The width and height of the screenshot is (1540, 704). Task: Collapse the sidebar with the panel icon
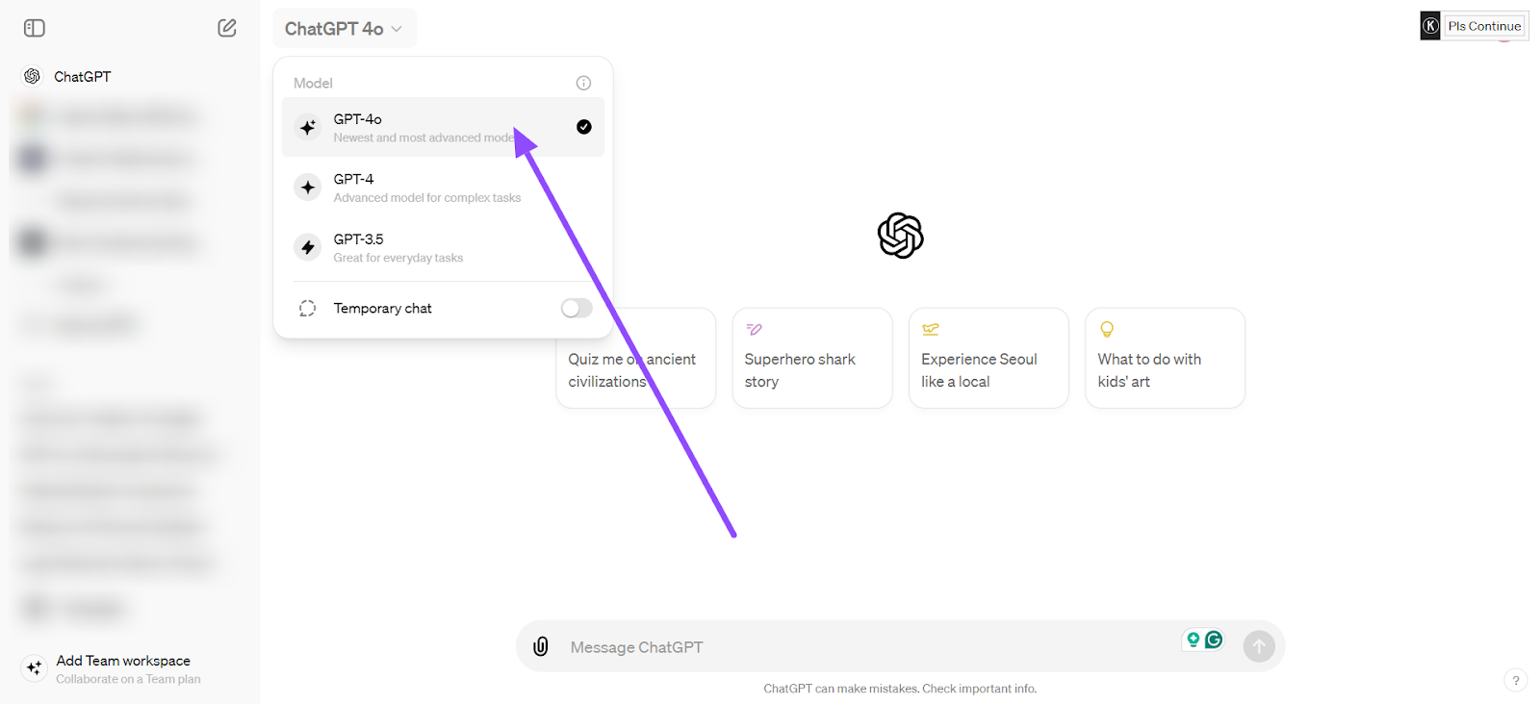pos(35,28)
